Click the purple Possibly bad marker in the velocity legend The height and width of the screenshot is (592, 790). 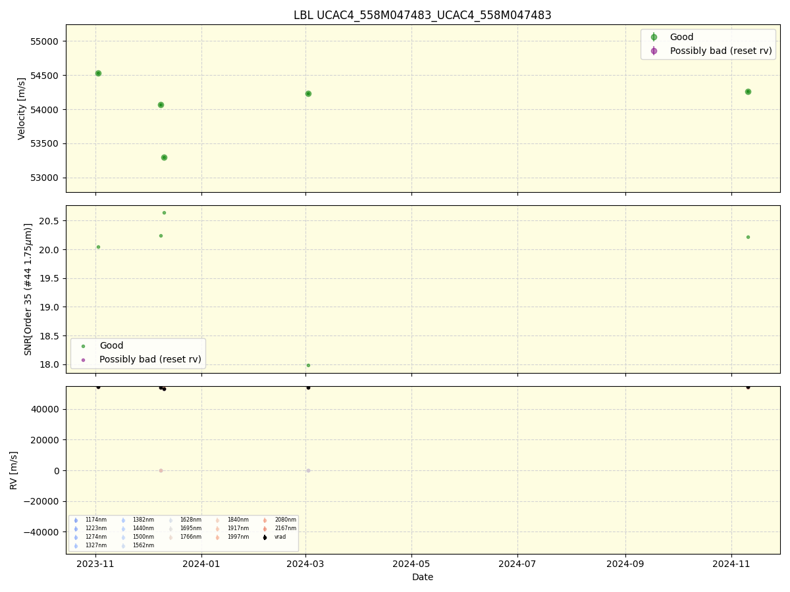(x=654, y=51)
